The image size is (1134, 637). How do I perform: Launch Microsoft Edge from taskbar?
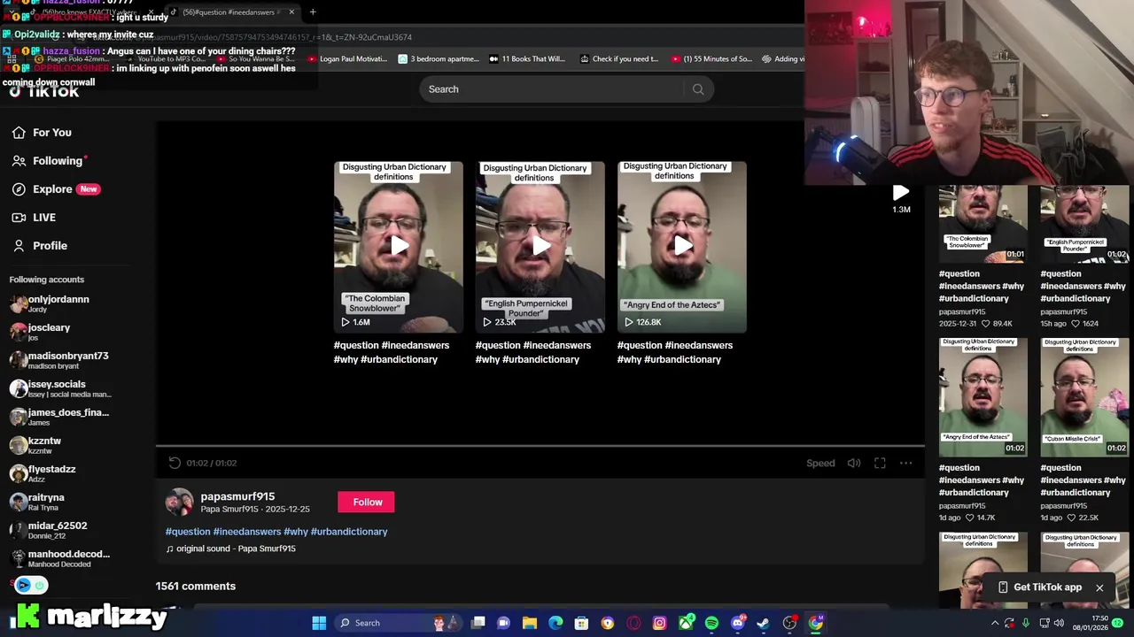click(x=555, y=623)
